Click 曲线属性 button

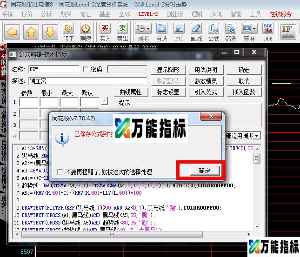(x=131, y=92)
